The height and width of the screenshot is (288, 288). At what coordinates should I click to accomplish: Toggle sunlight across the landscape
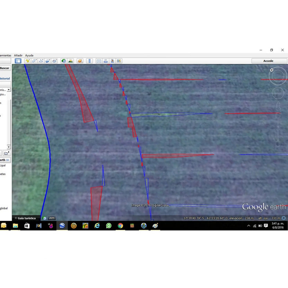coord(71,61)
